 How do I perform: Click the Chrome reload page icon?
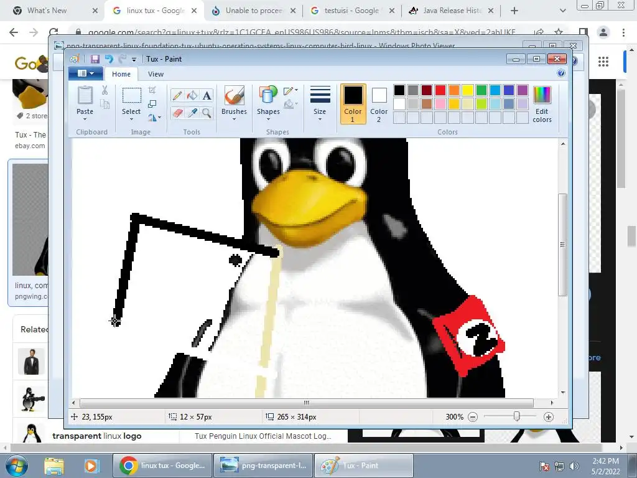tap(53, 32)
